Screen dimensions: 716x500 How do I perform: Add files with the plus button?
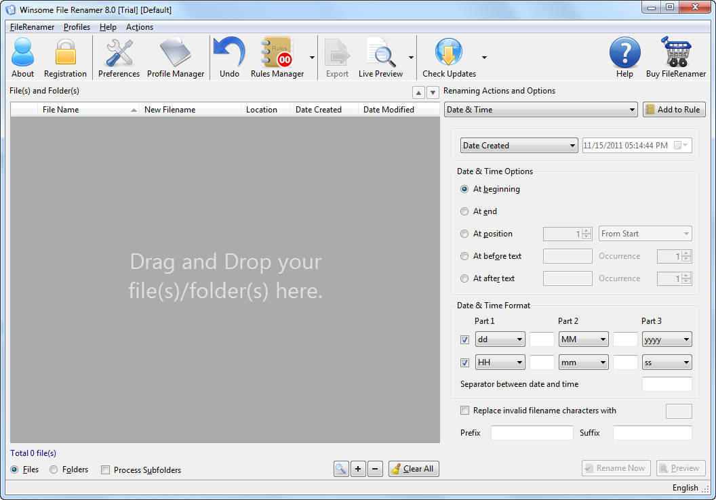tap(358, 469)
